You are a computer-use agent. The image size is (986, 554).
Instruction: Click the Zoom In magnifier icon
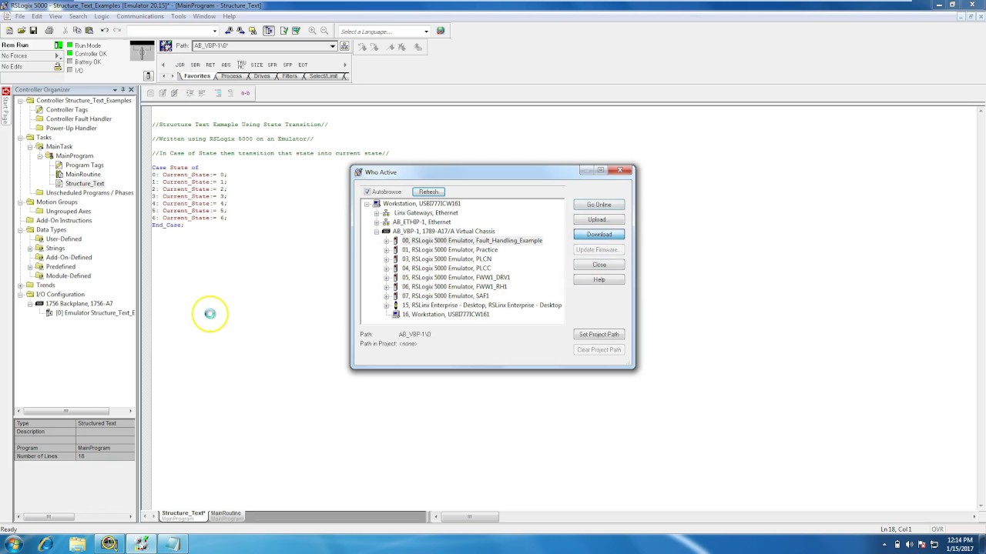point(312,31)
